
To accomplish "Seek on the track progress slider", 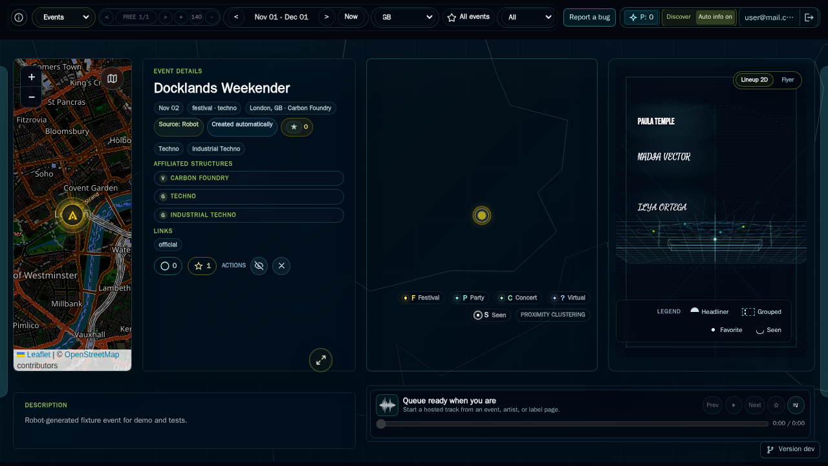I will click(x=572, y=424).
